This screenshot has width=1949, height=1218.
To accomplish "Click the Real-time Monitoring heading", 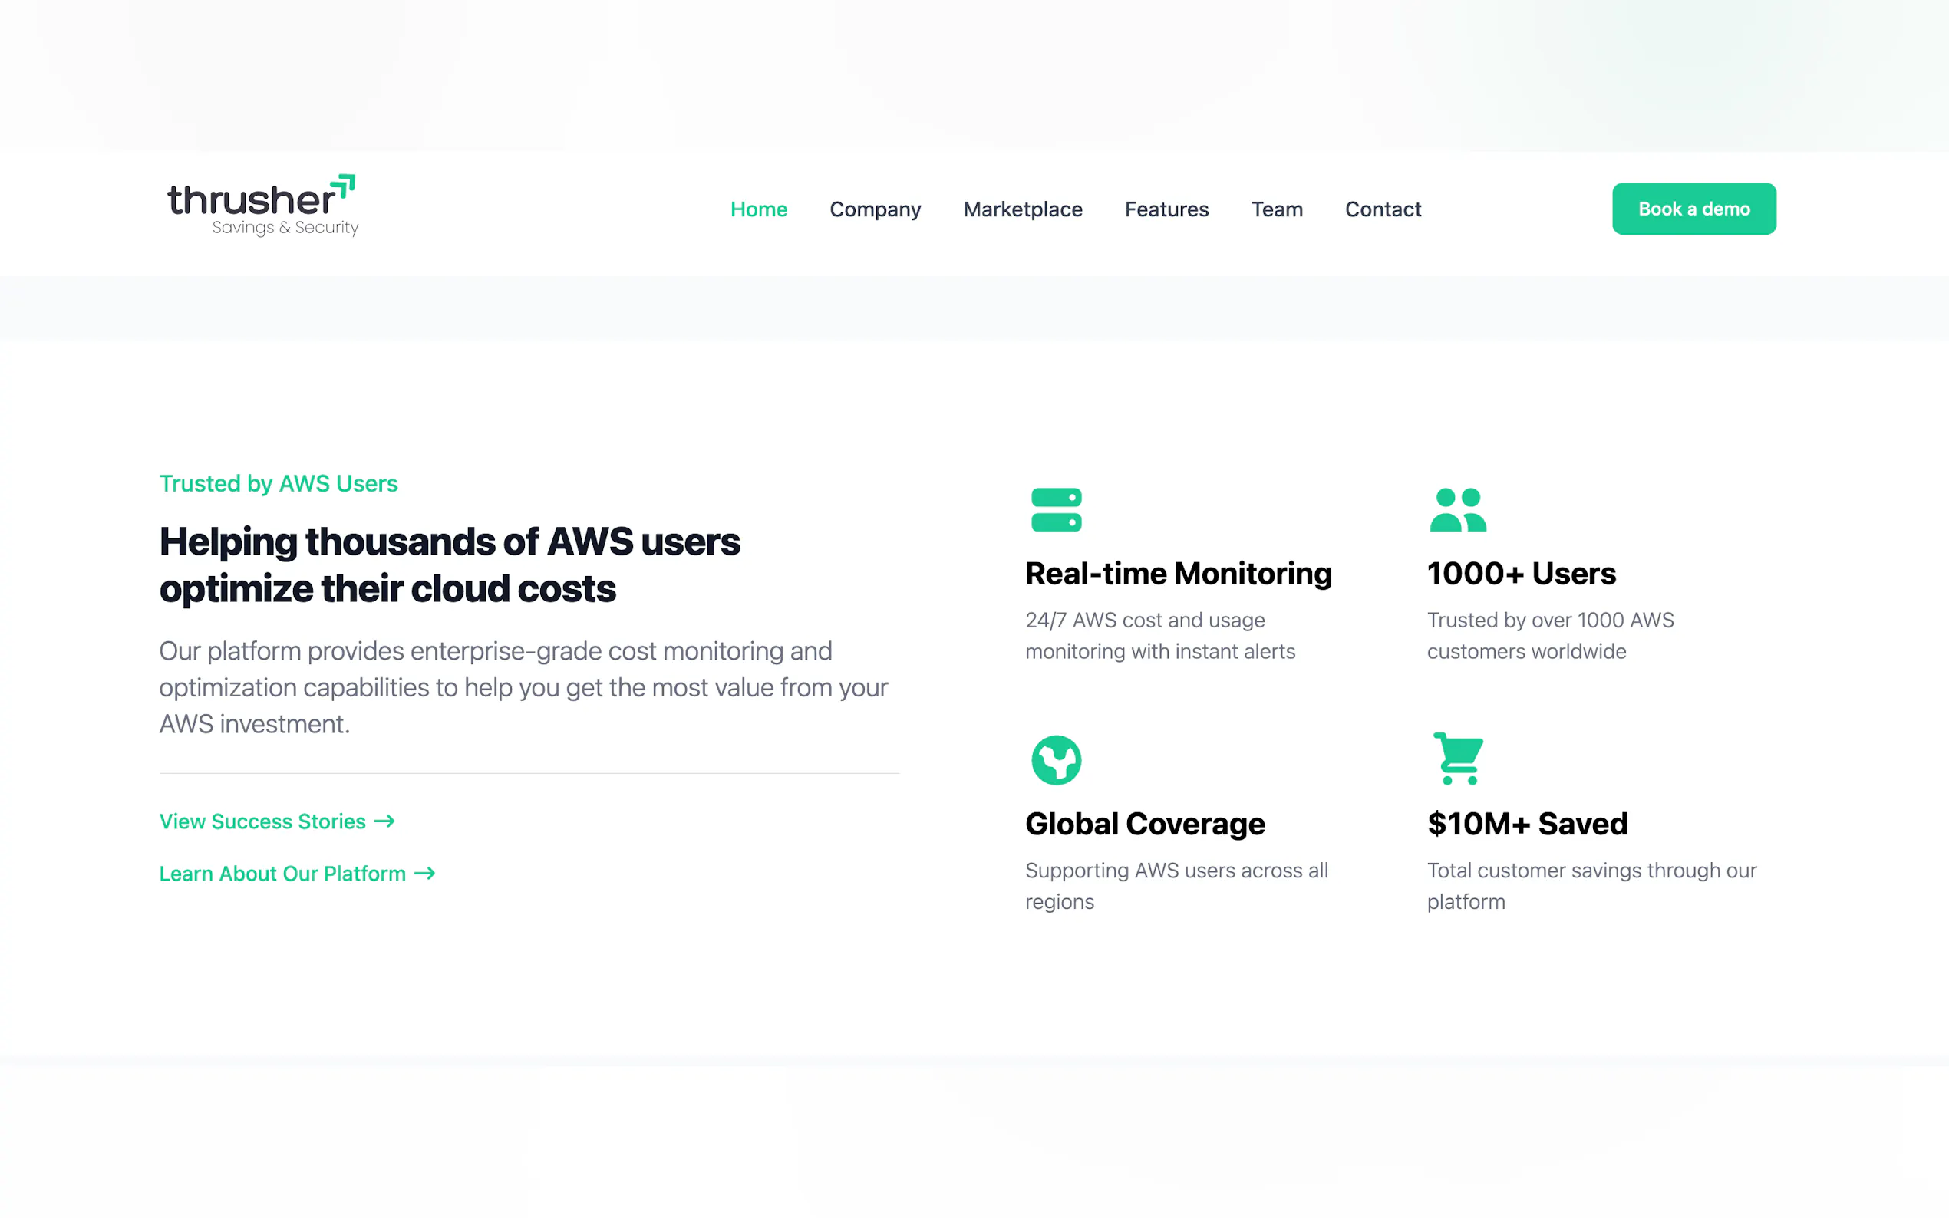I will pyautogui.click(x=1178, y=574).
